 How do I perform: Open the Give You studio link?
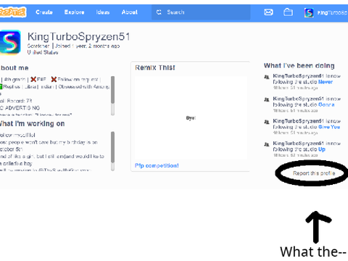(329, 127)
